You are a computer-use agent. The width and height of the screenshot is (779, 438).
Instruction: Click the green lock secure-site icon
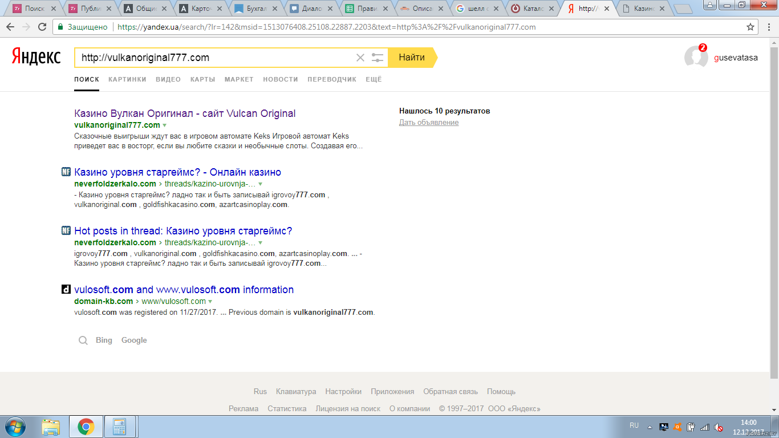tap(60, 27)
